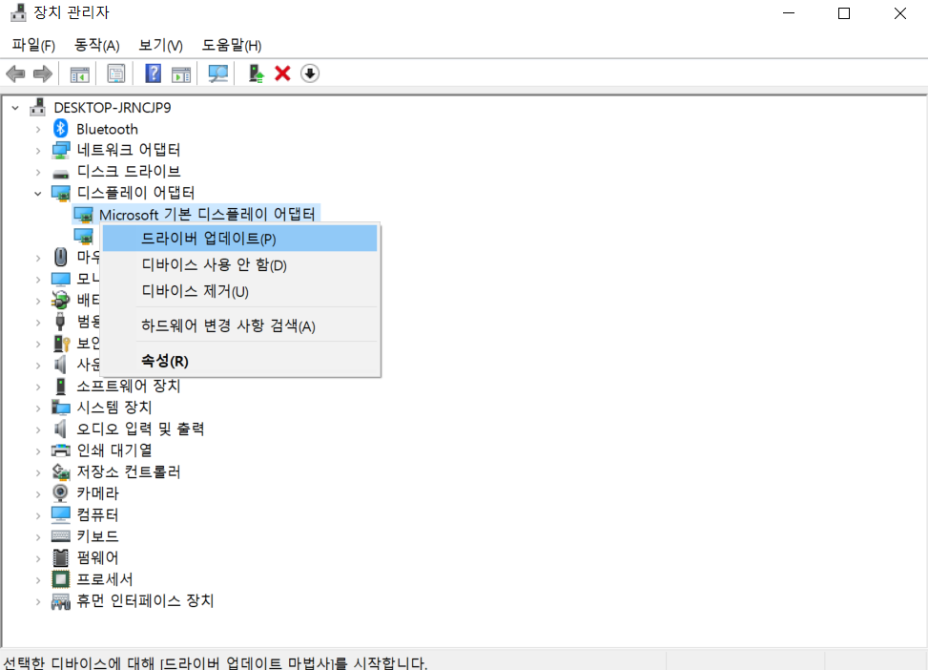Choose 하드웨어 변경 사항 검색(A)
928x670 pixels.
point(239,325)
